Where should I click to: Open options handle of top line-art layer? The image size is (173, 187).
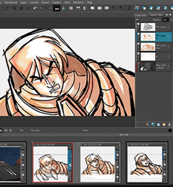tap(168, 27)
